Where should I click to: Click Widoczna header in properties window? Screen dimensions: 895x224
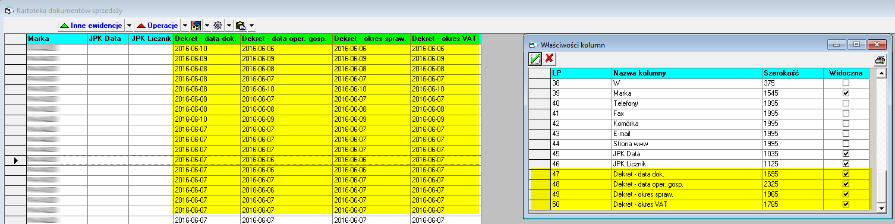pos(846,73)
